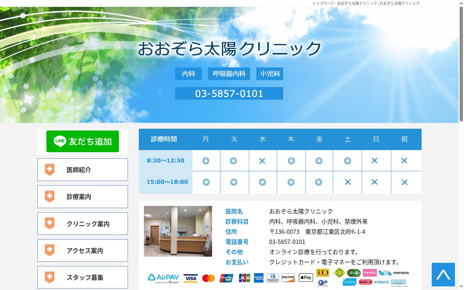The height and width of the screenshot is (290, 464).
Task: Click the QUICPay+ logo
Action: [x=323, y=283]
